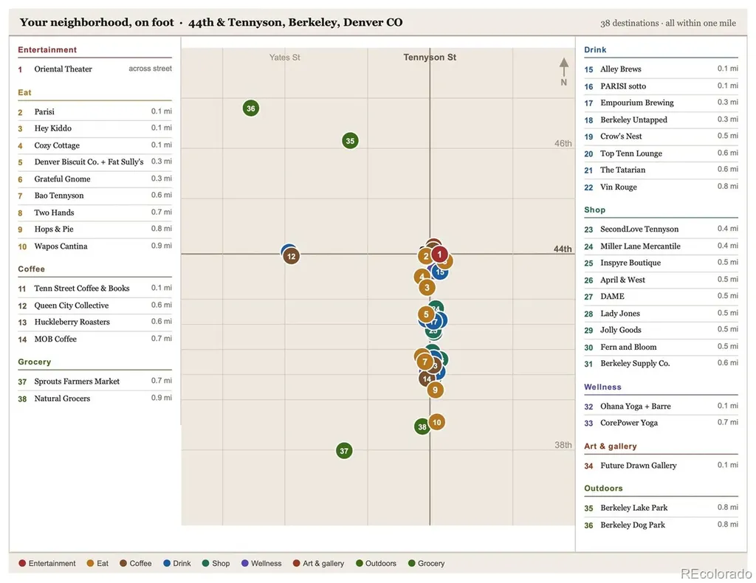
Task: Select the Wellness legend entry
Action: 261,563
